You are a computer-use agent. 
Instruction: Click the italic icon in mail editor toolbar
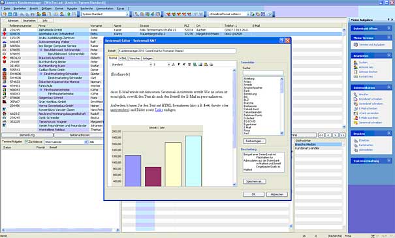pyautogui.click(x=184, y=65)
